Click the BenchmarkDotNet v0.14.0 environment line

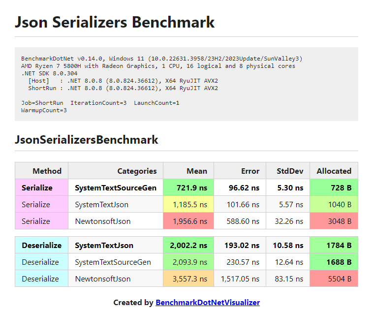pos(161,58)
